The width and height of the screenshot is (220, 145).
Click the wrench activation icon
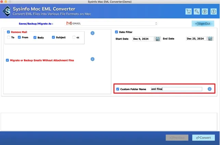pos(197,12)
